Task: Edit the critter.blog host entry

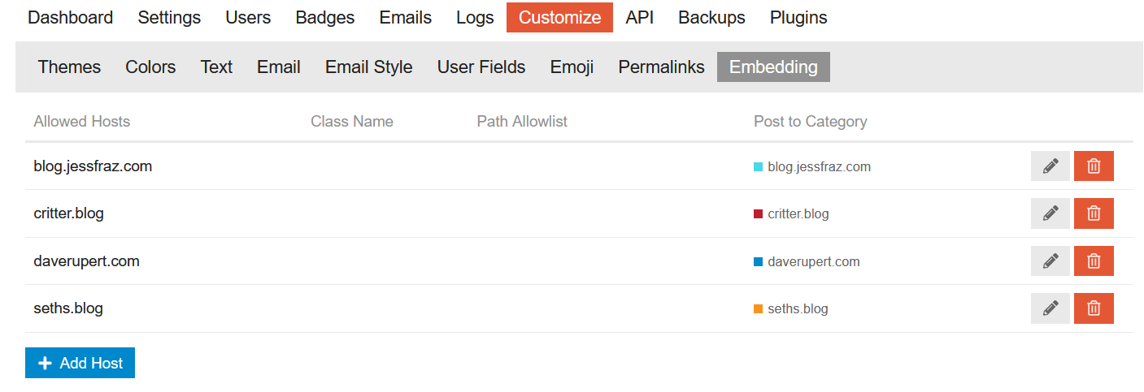Action: pos(1050,213)
